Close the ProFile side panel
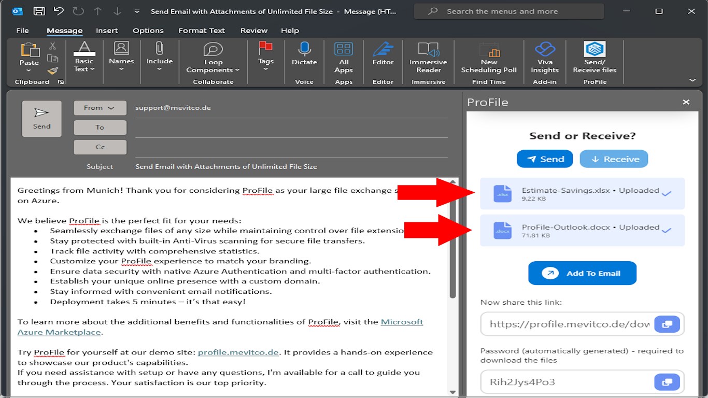708x398 pixels. tap(686, 102)
